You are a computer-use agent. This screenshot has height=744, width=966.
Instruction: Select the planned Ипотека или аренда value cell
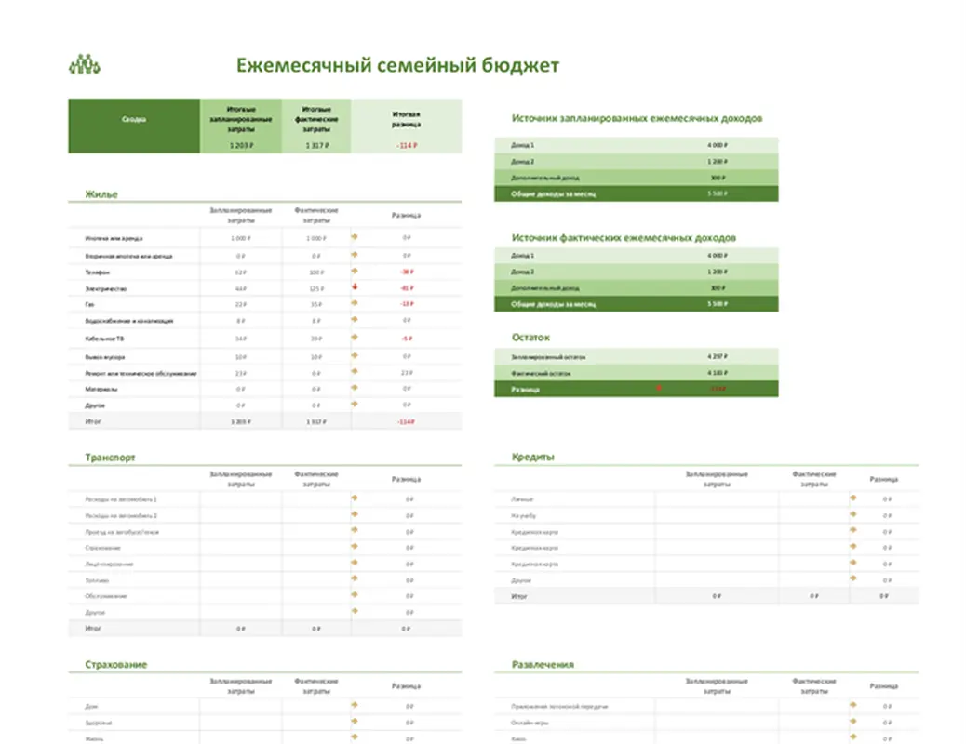[241, 238]
